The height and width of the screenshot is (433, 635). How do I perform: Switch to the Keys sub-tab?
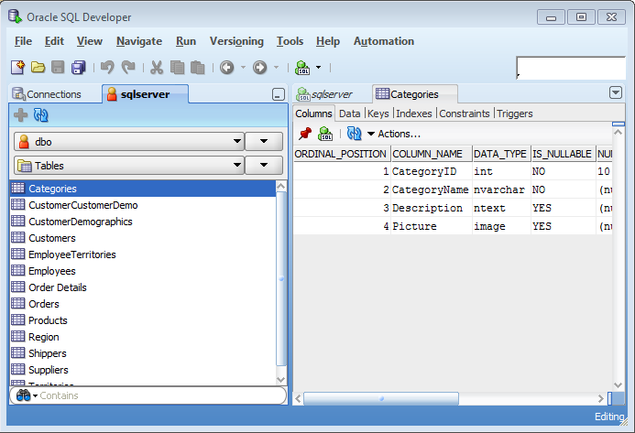(x=378, y=114)
